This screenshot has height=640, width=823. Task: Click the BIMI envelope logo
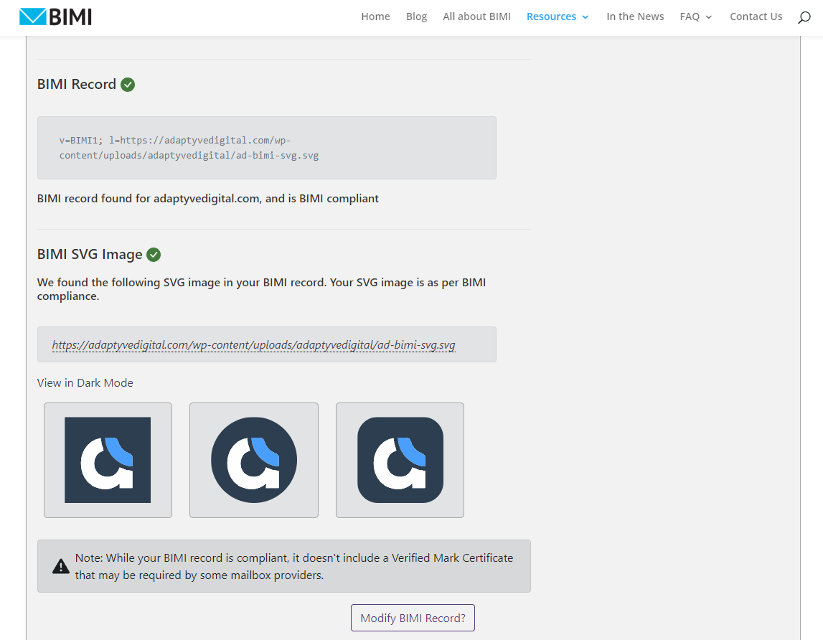[55, 17]
